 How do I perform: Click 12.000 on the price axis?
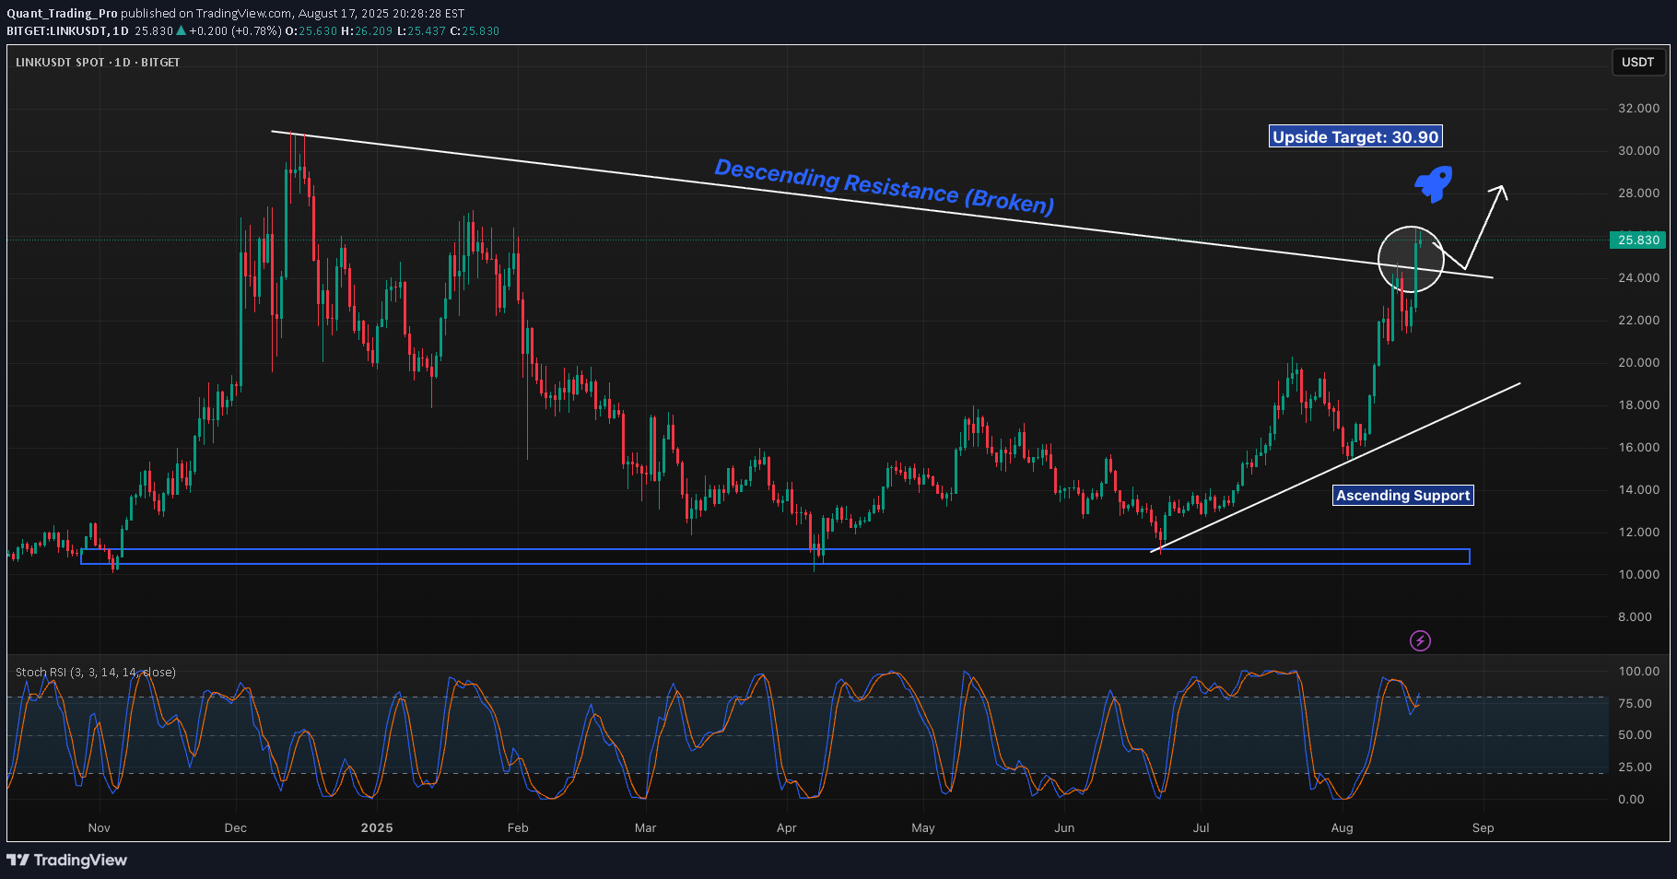(x=1638, y=532)
